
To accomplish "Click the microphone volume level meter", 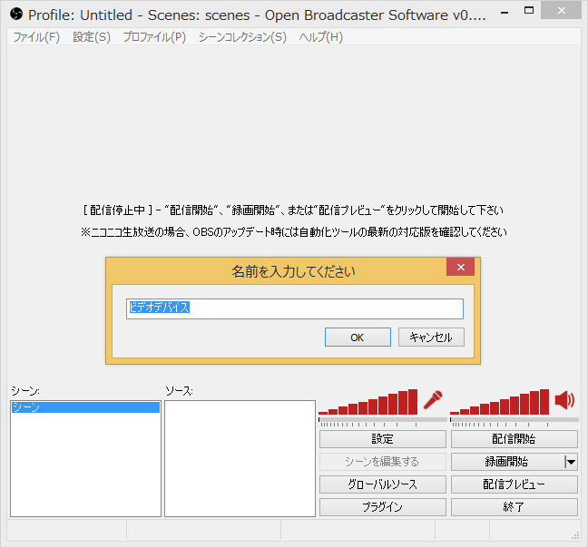I will coord(367,402).
